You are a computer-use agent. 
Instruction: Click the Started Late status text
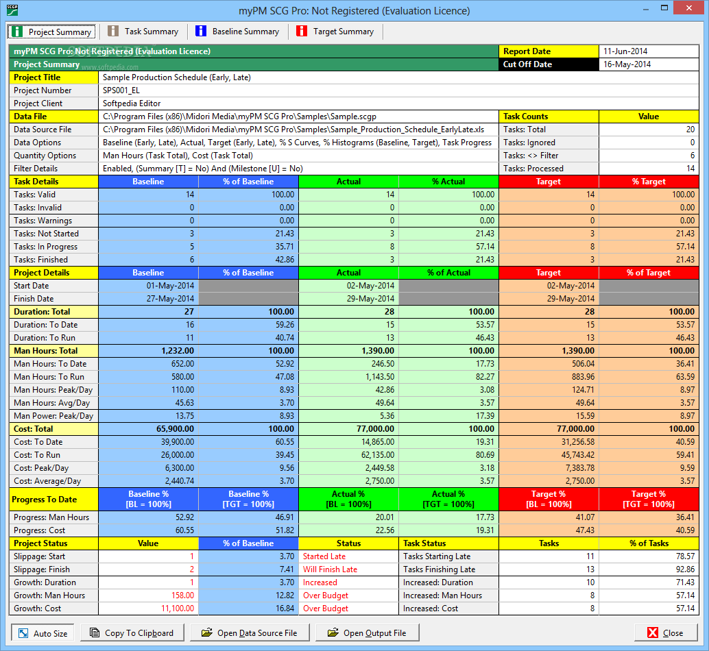click(324, 556)
